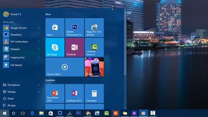Click the Windows Start button
The height and width of the screenshot is (117, 208).
click(x=5, y=113)
